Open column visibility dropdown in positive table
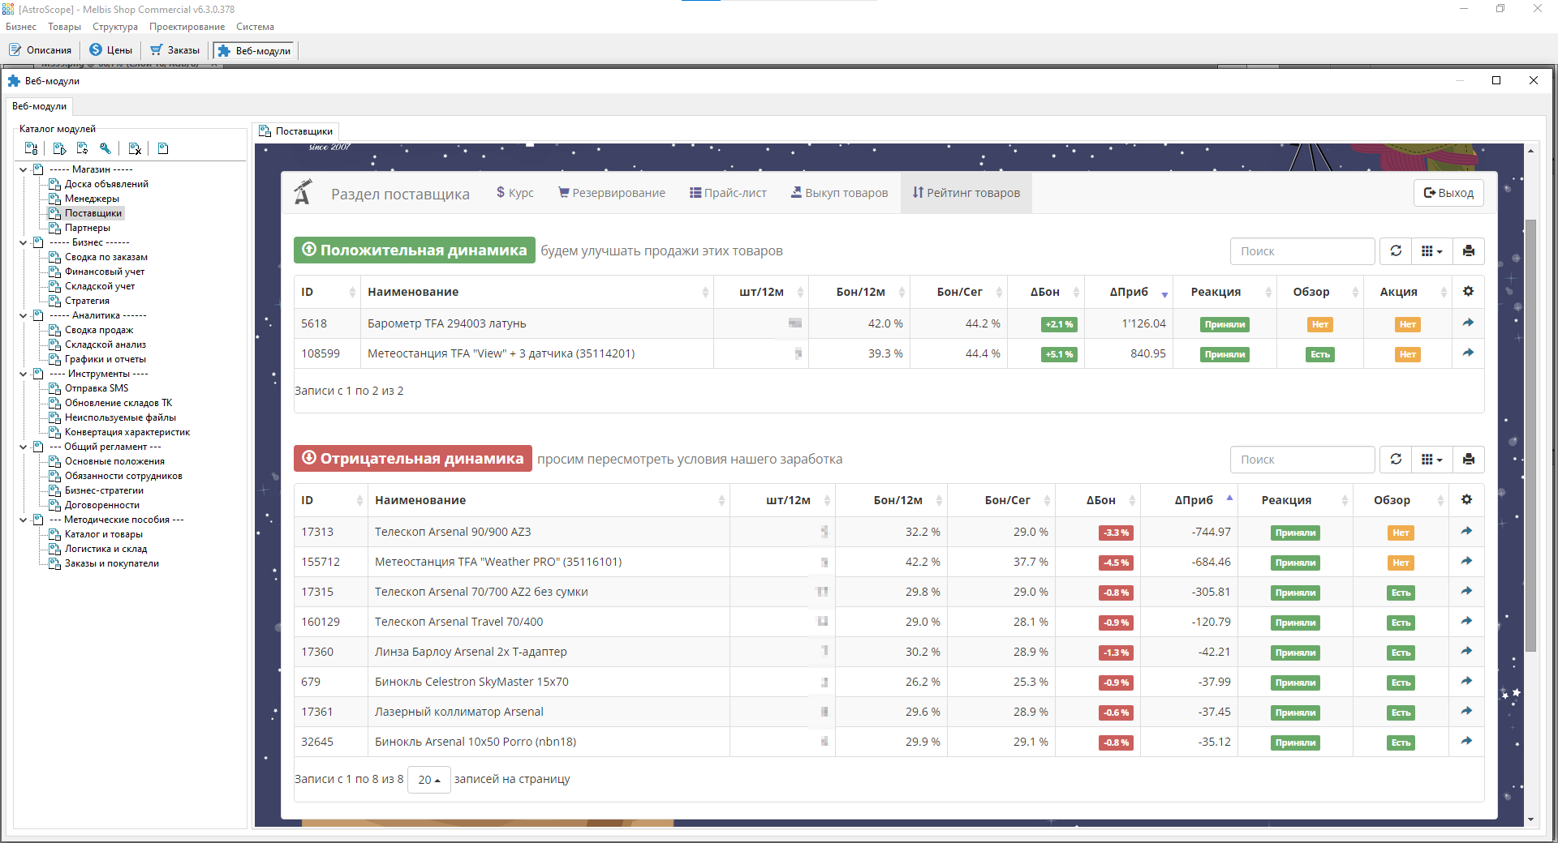The image size is (1558, 843). click(1432, 250)
